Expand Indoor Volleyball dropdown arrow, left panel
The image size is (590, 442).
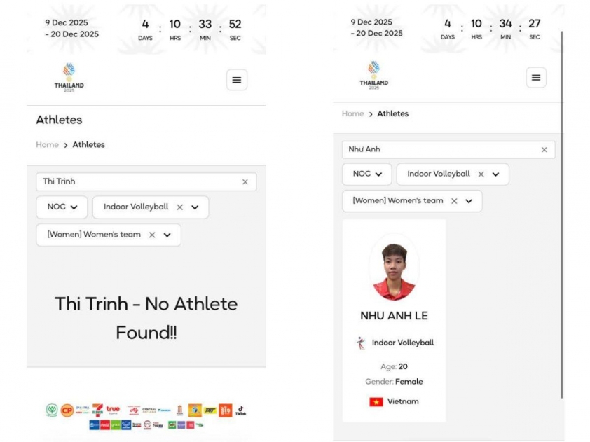click(195, 207)
